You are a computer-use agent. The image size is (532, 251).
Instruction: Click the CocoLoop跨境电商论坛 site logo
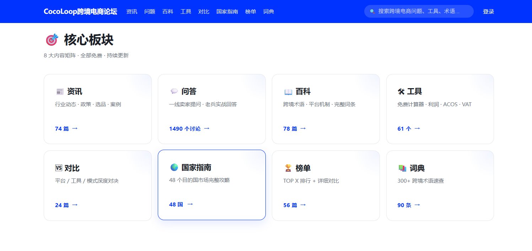80,11
